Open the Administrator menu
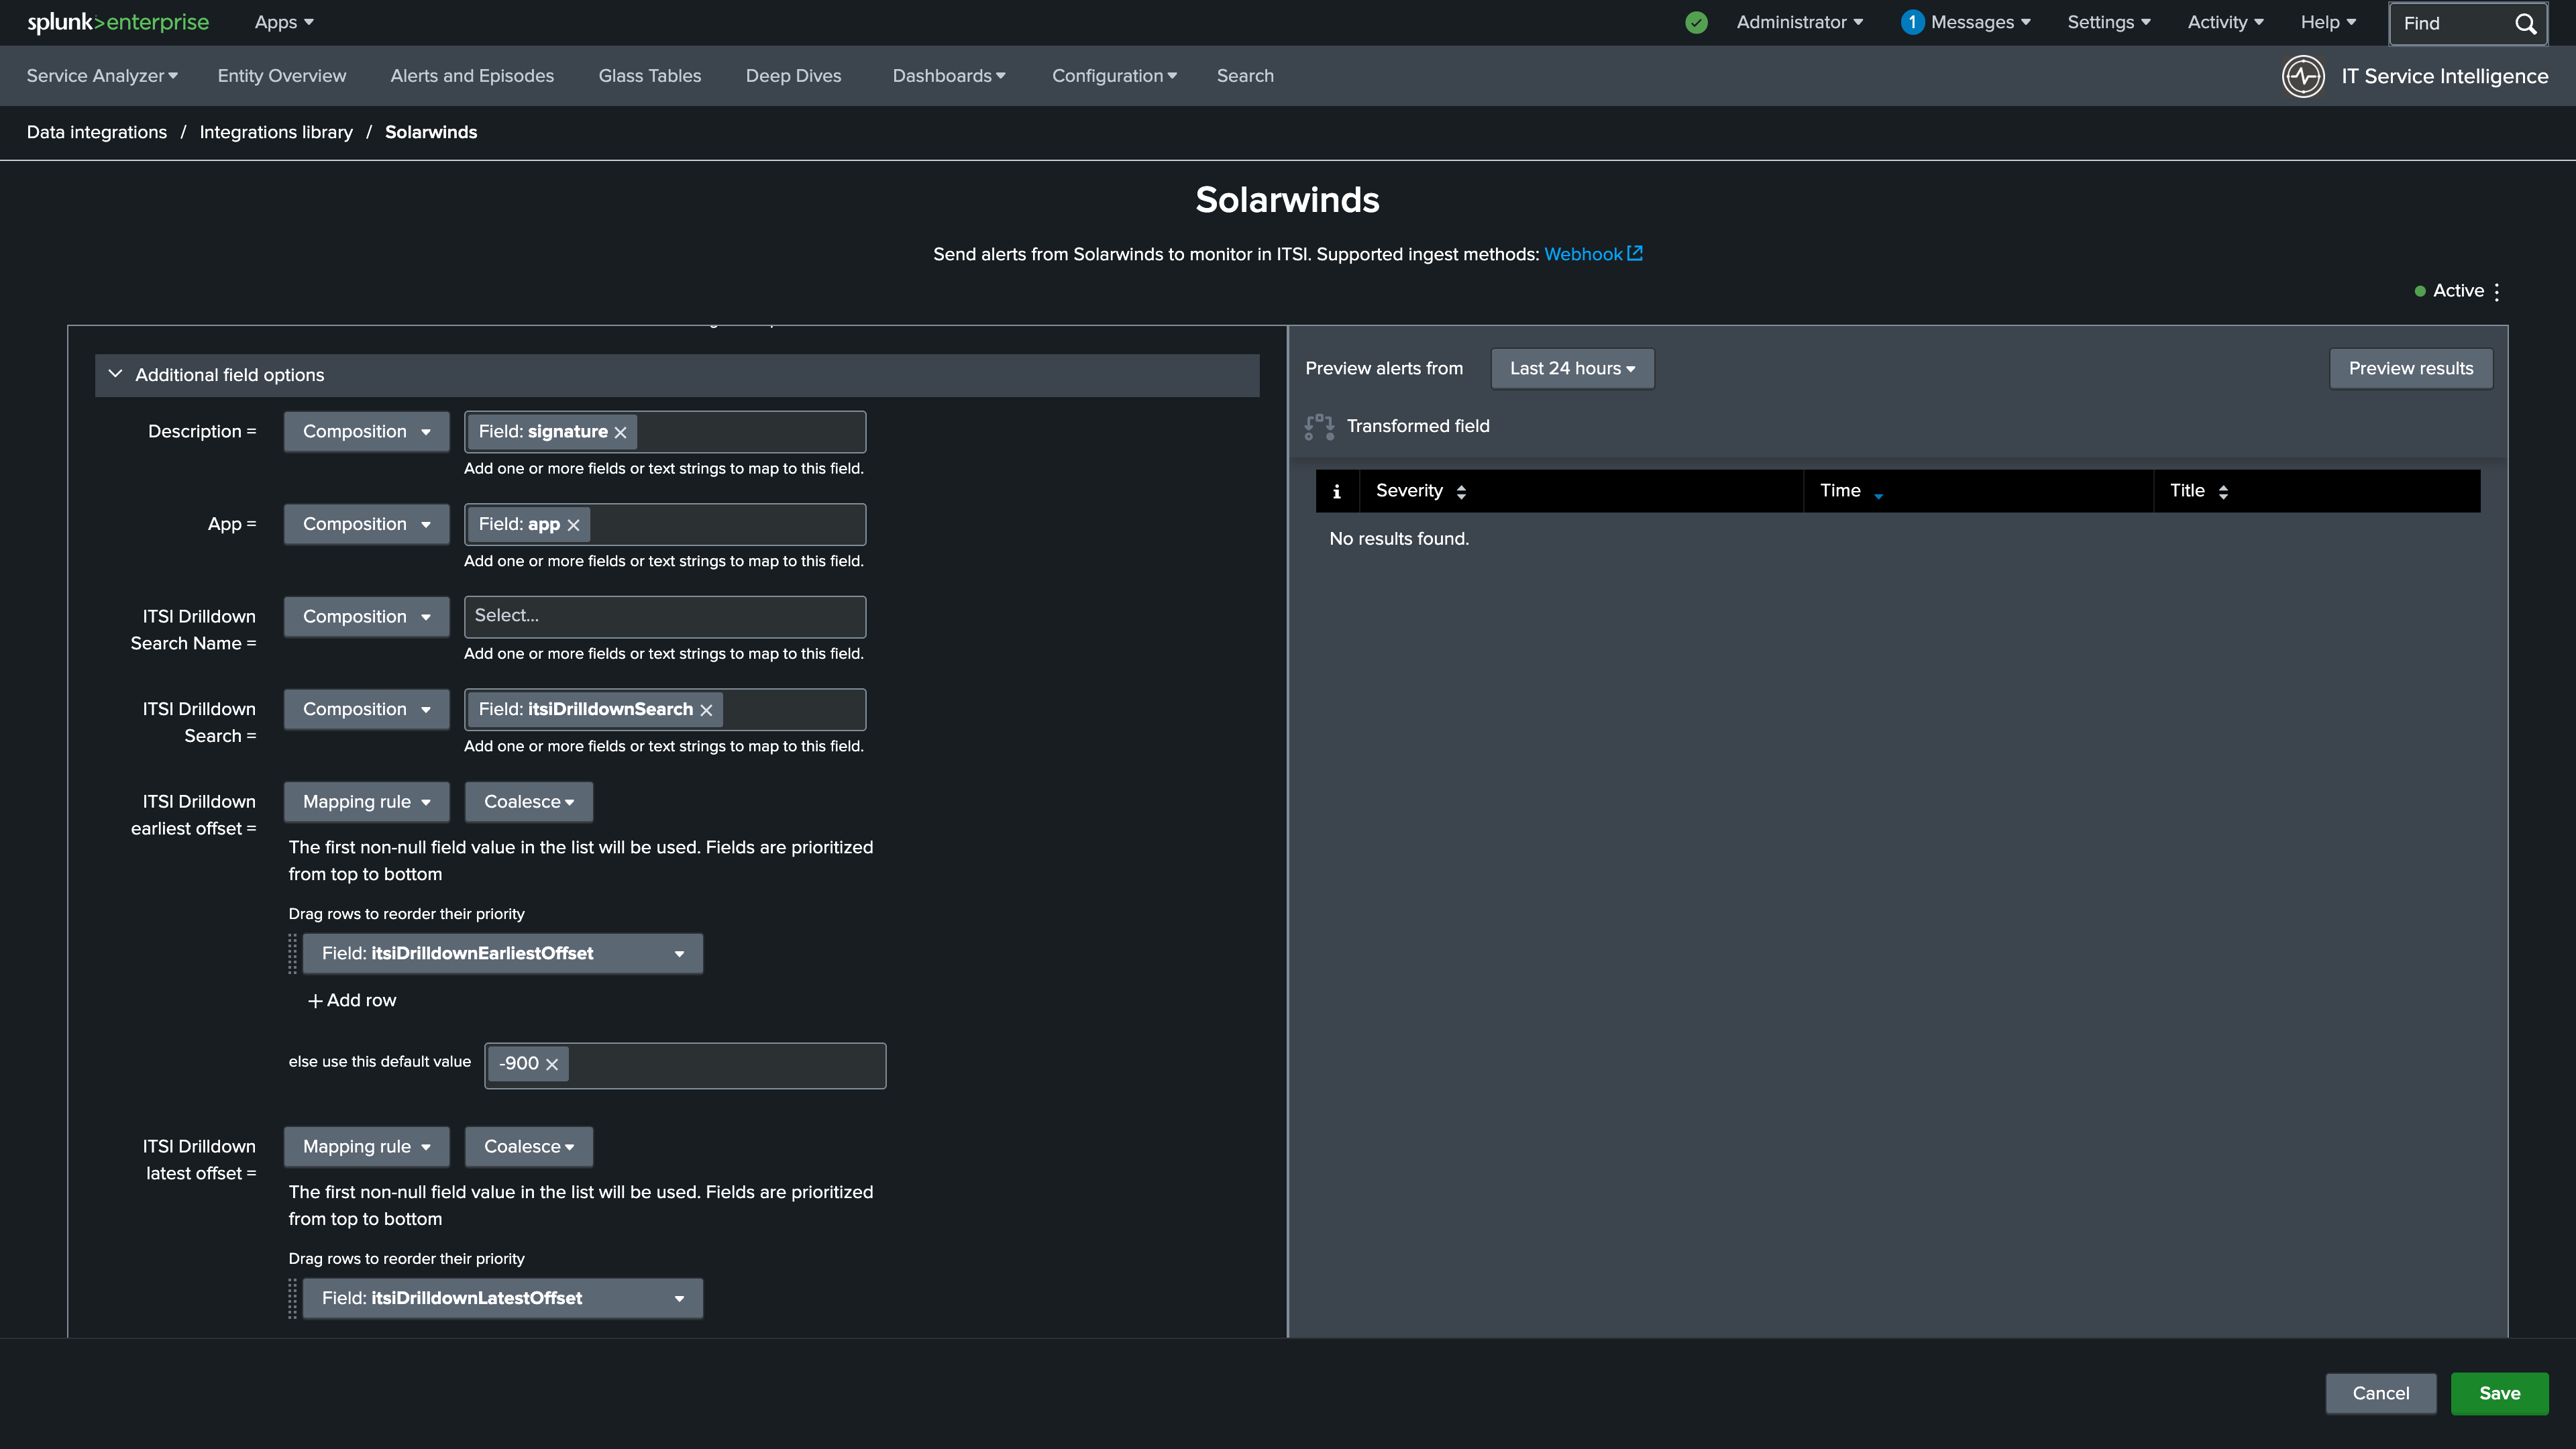 1799,22
